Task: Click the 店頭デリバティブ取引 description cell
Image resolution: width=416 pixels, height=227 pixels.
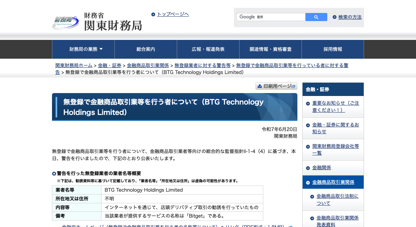Action: [x=182, y=207]
